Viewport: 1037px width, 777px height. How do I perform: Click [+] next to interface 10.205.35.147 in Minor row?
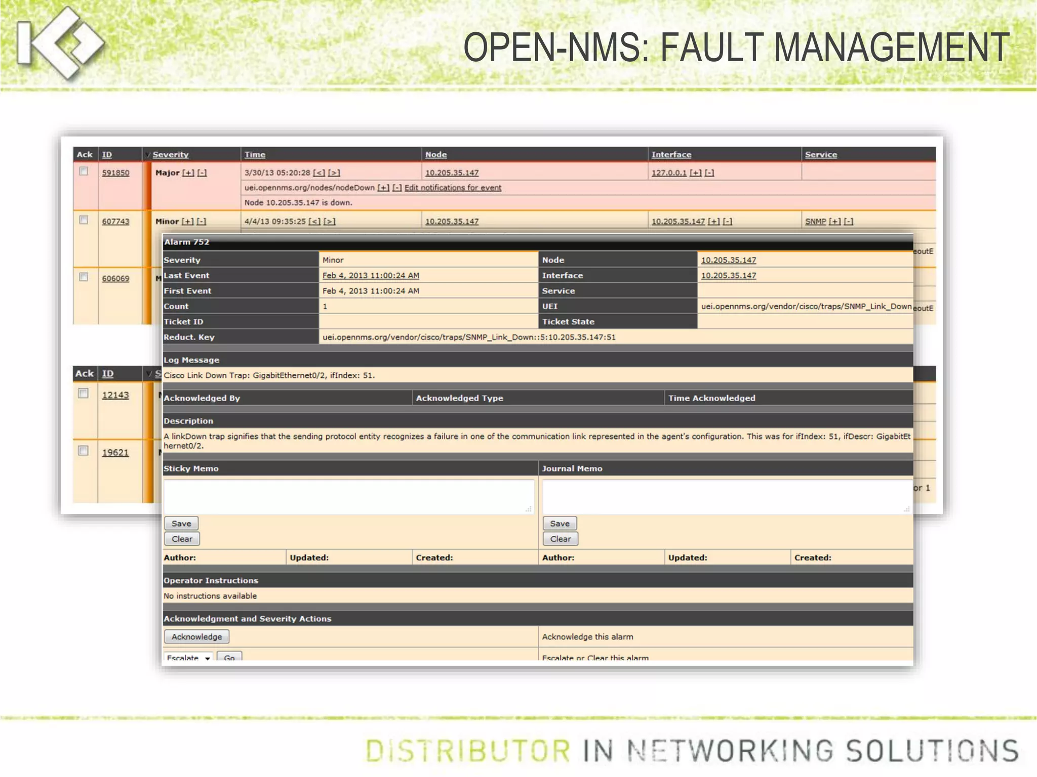tap(713, 222)
